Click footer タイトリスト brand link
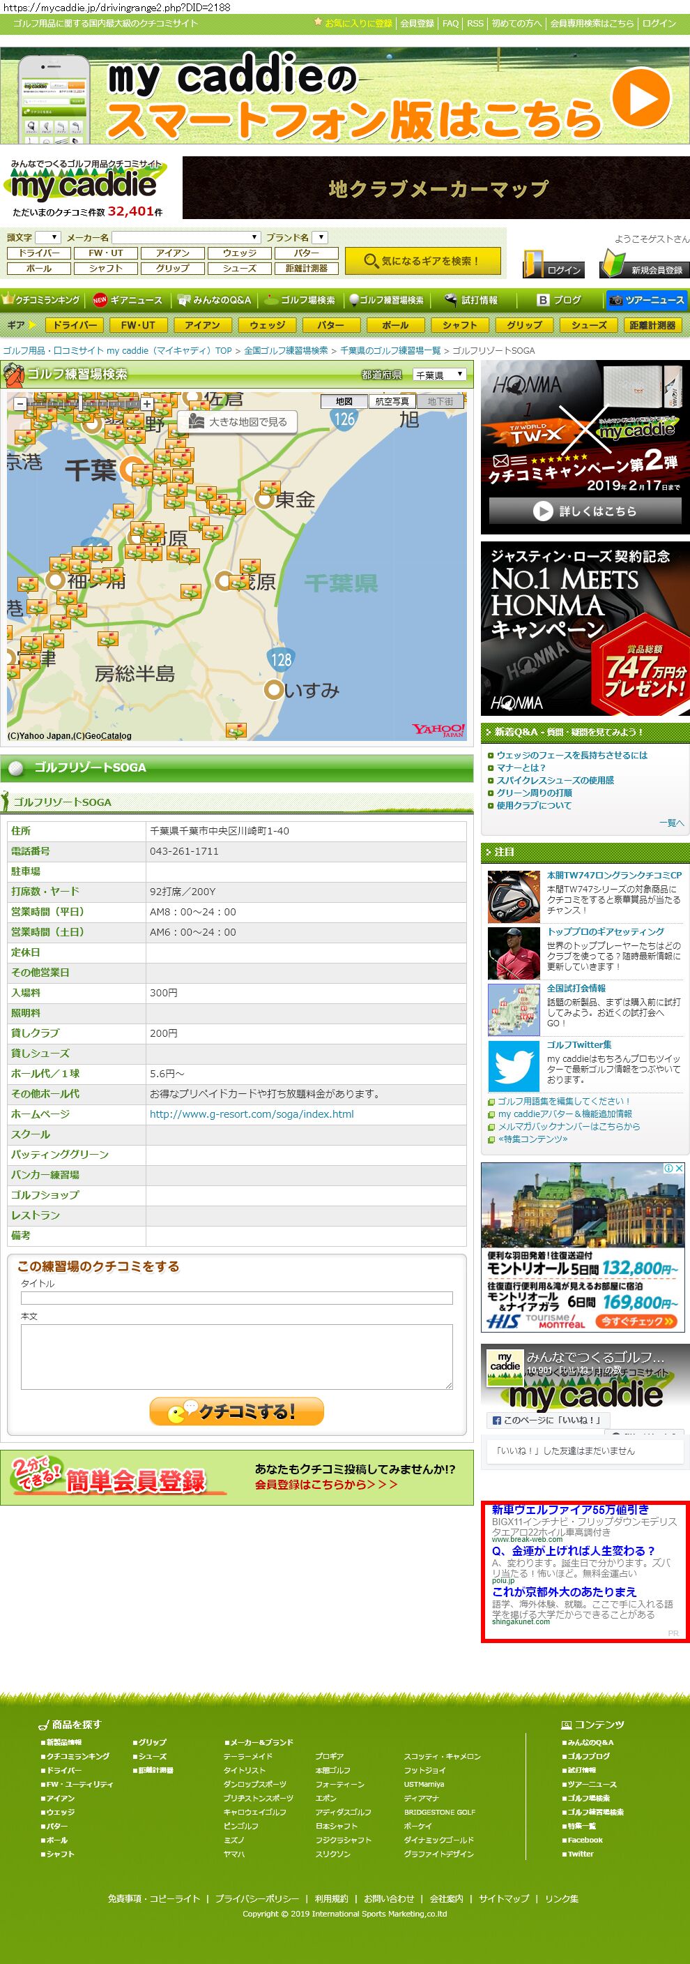 [x=245, y=1769]
